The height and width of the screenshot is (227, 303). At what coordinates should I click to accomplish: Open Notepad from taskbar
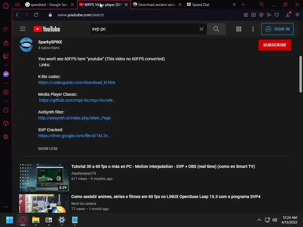pyautogui.click(x=75, y=220)
